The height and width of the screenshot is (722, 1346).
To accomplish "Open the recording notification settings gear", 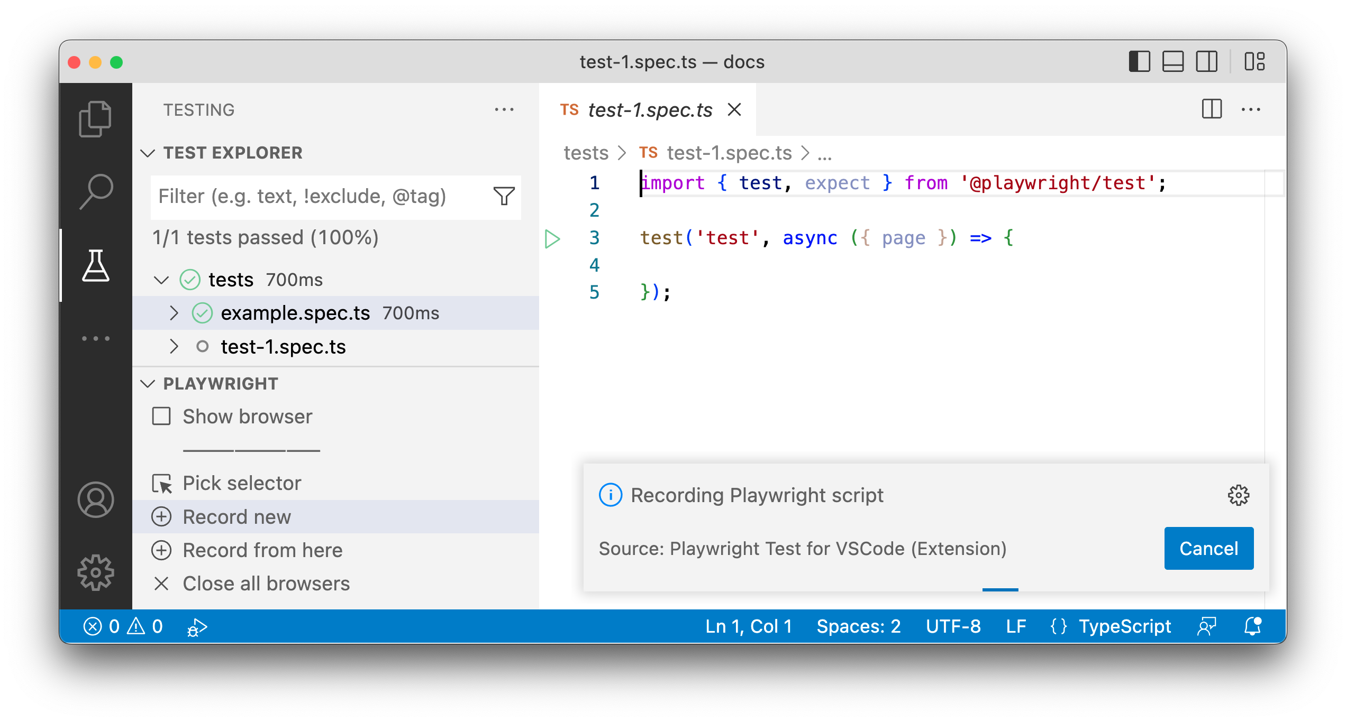I will [x=1240, y=495].
